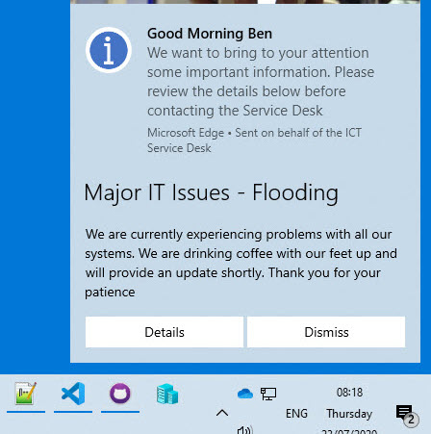Click the network status tray icon
431x434 pixels.
click(268, 394)
